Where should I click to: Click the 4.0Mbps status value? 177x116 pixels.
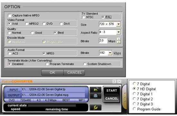51,100
